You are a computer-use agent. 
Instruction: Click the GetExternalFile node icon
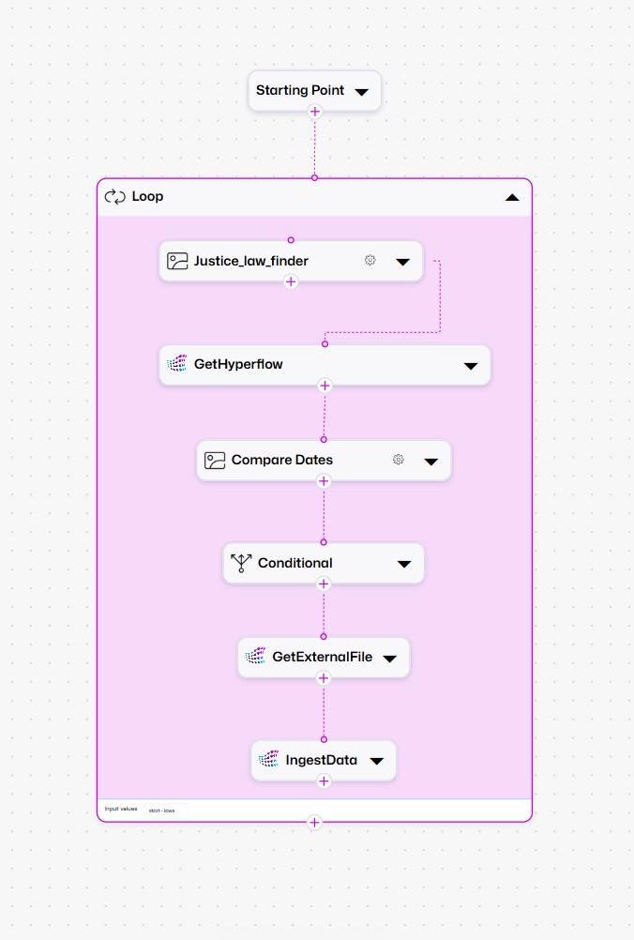click(x=256, y=657)
